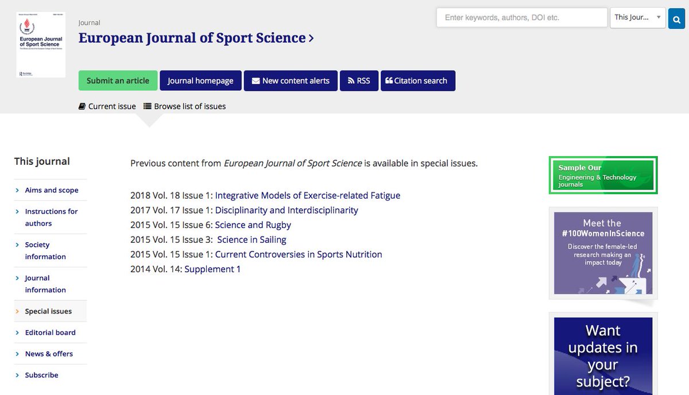Open Journal information sidebar item

pyautogui.click(x=45, y=284)
